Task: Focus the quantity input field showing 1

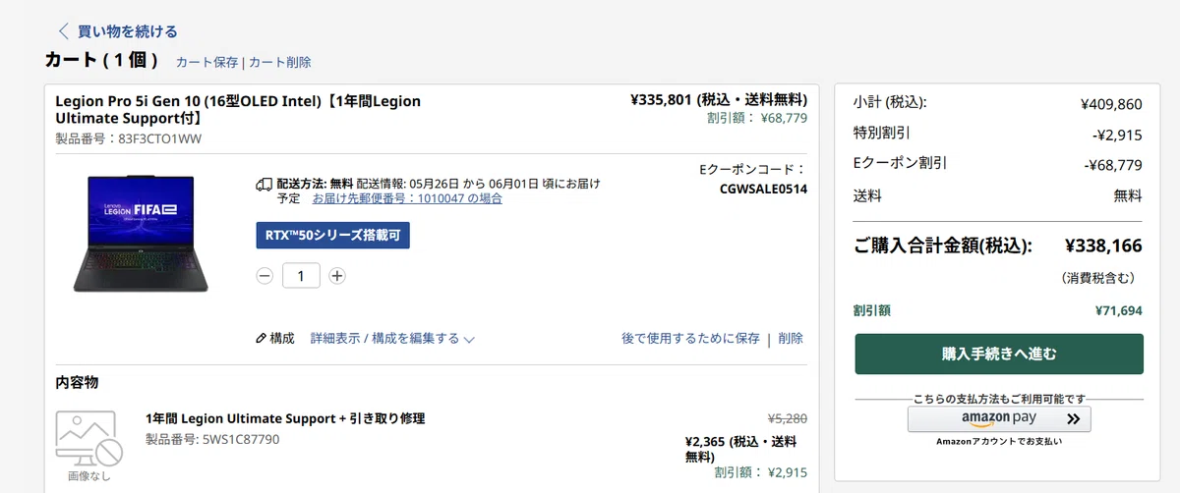Action: [301, 276]
